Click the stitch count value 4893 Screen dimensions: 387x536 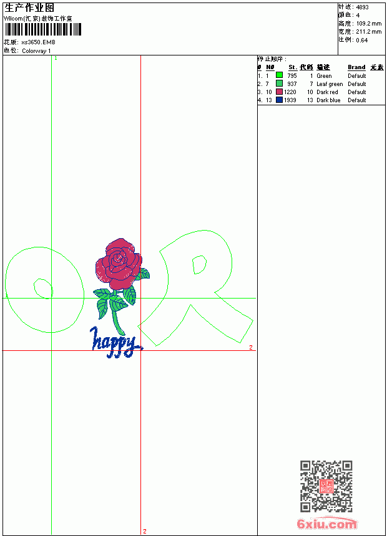pyautogui.click(x=362, y=7)
